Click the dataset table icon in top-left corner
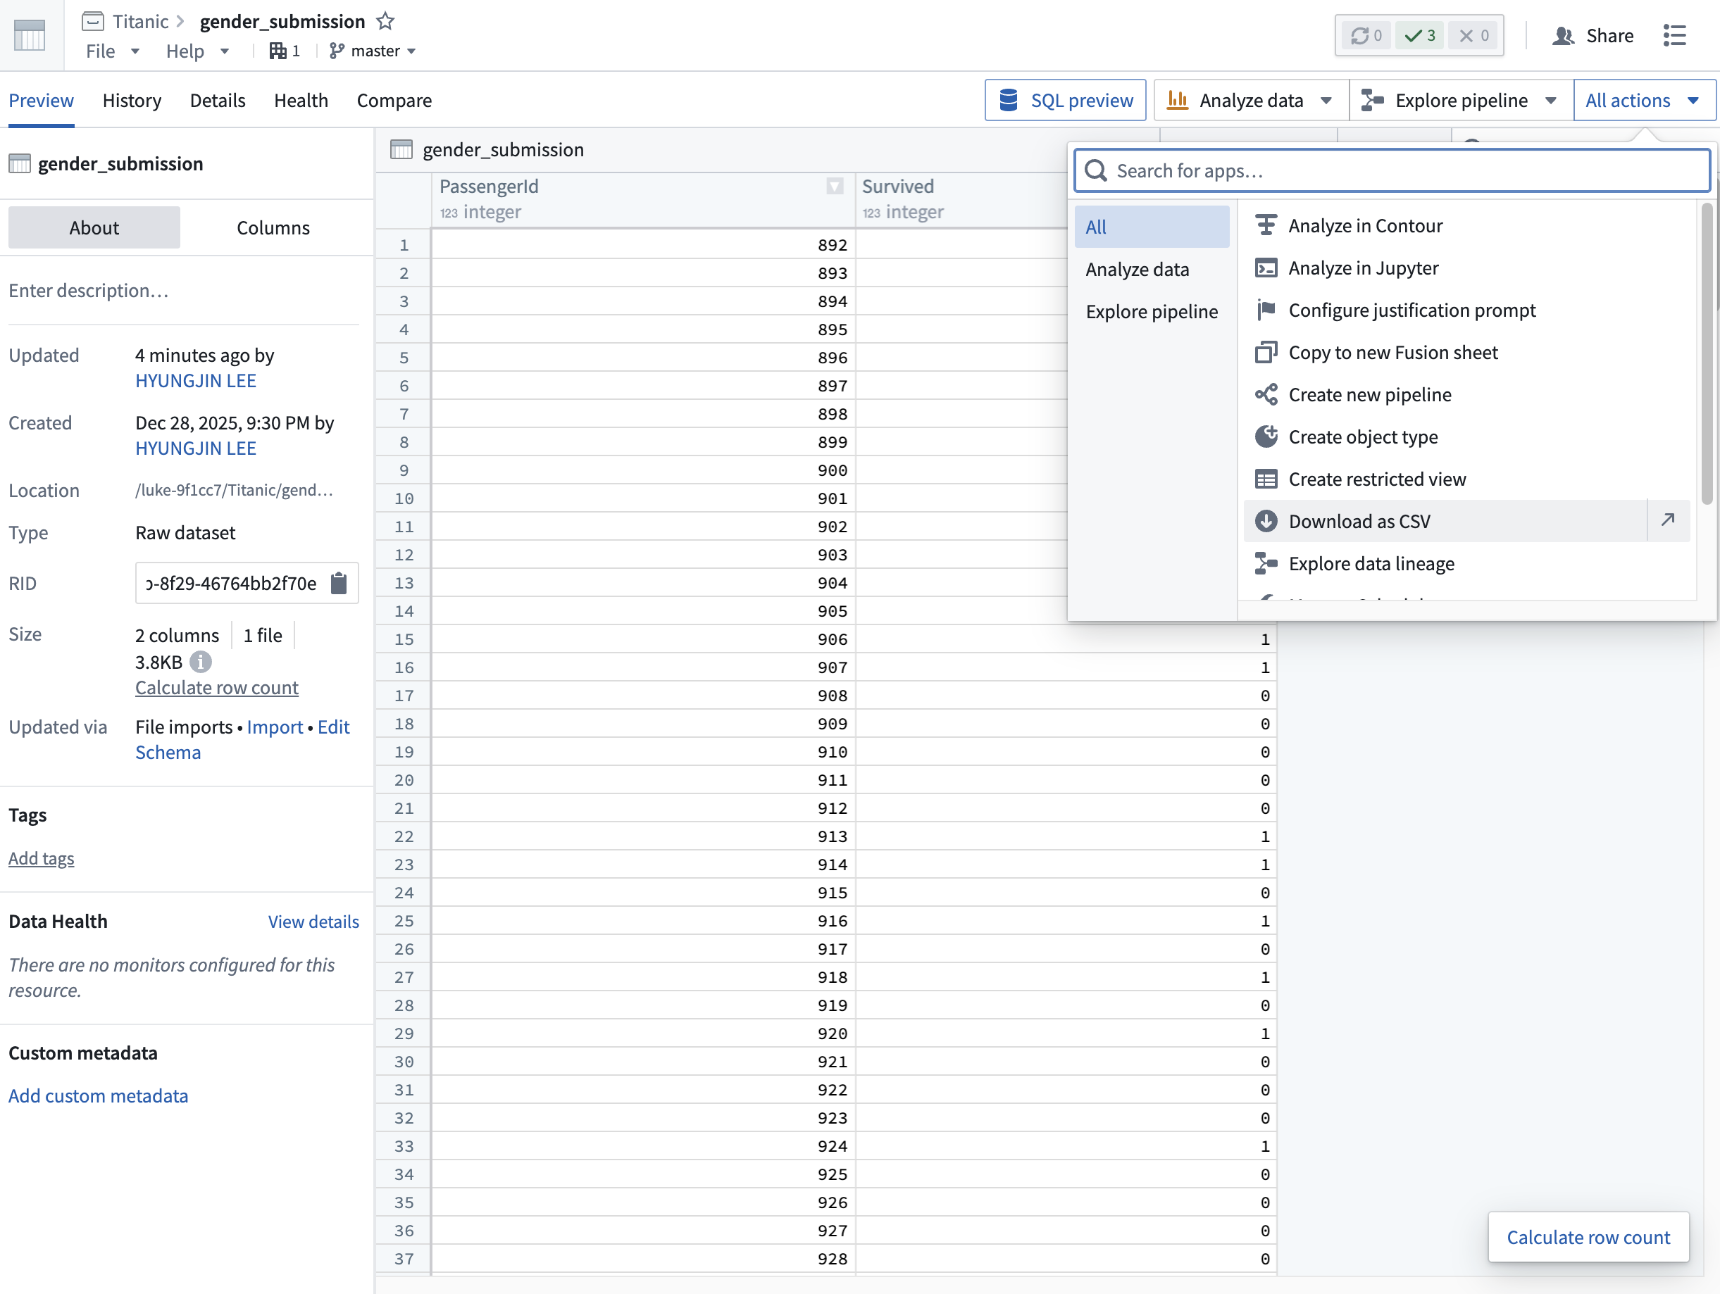This screenshot has width=1720, height=1294. (x=30, y=35)
